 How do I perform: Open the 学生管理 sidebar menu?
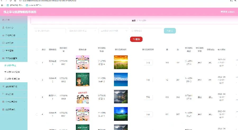[14, 51]
